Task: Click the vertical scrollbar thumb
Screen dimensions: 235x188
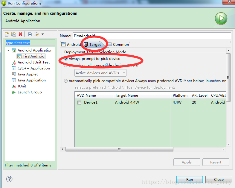Action: 228,78
